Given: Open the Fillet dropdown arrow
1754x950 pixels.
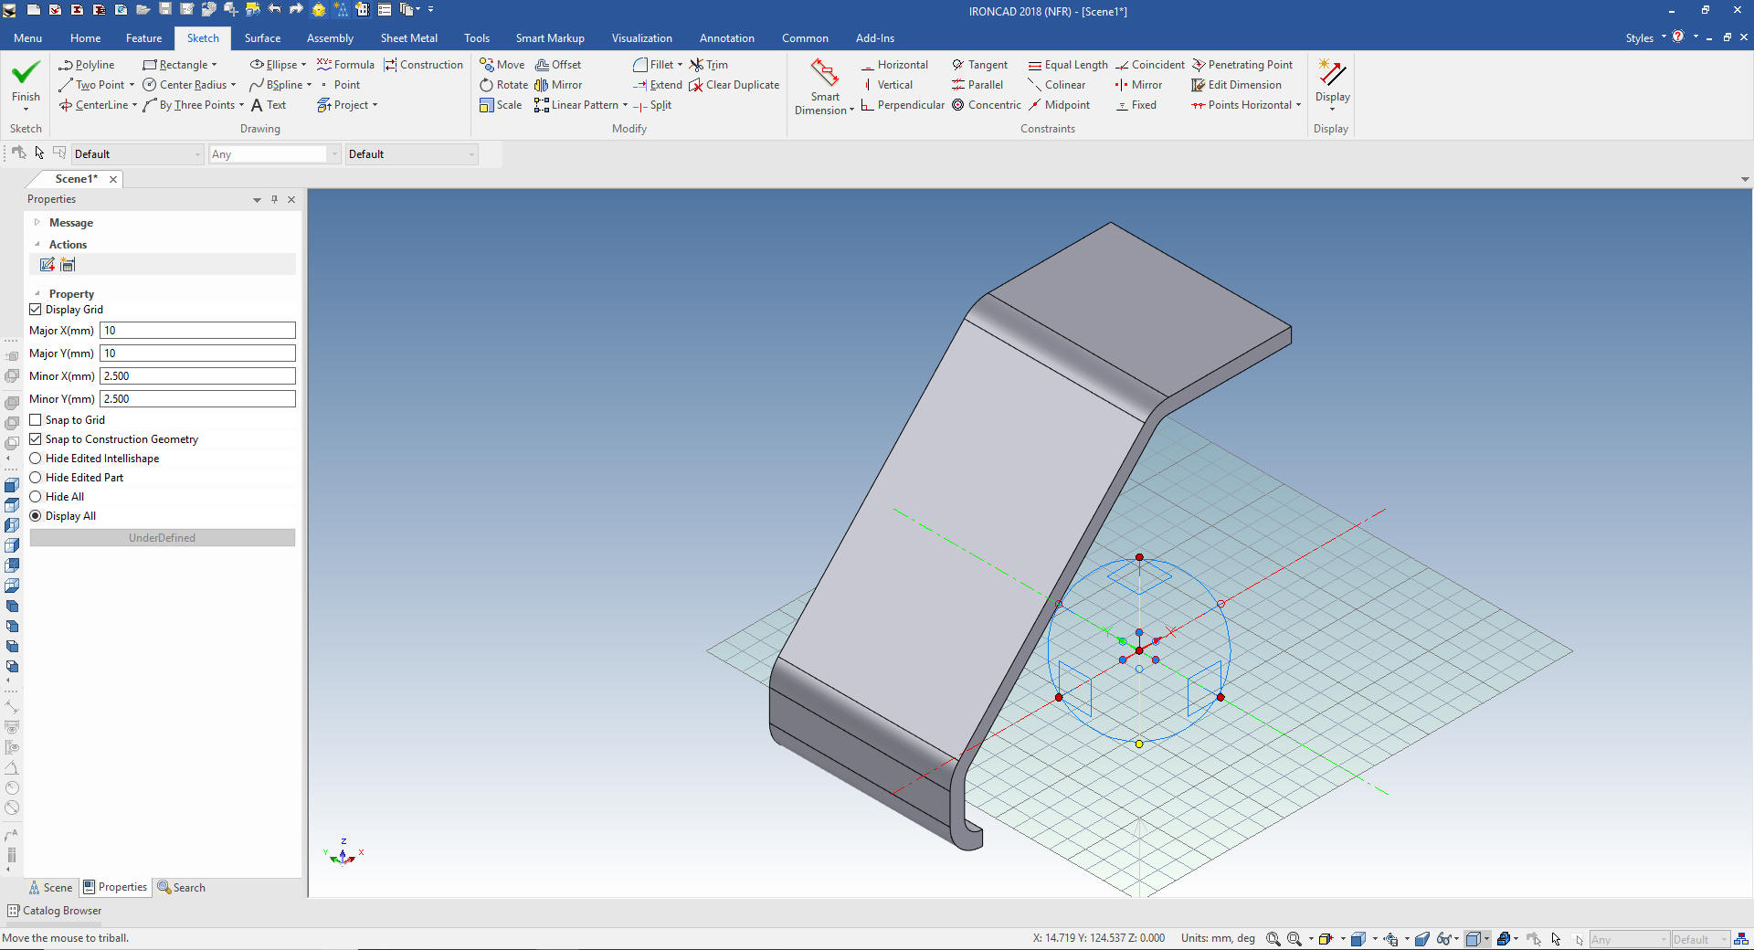Looking at the screenshot, I should pos(680,65).
